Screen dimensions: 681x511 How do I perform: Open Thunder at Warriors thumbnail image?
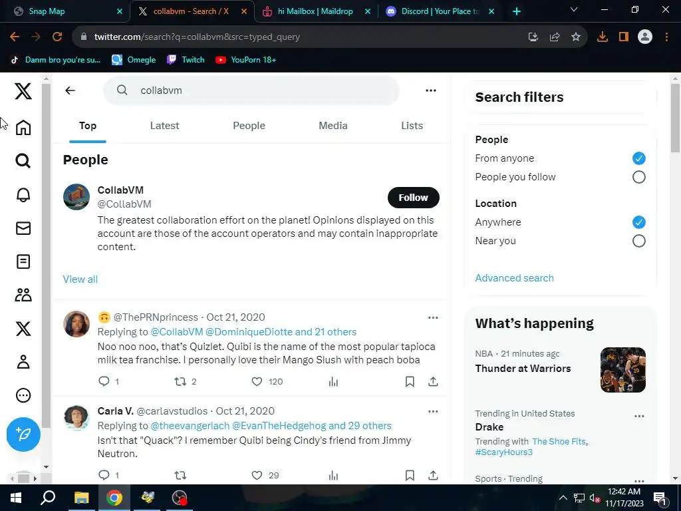click(x=622, y=370)
